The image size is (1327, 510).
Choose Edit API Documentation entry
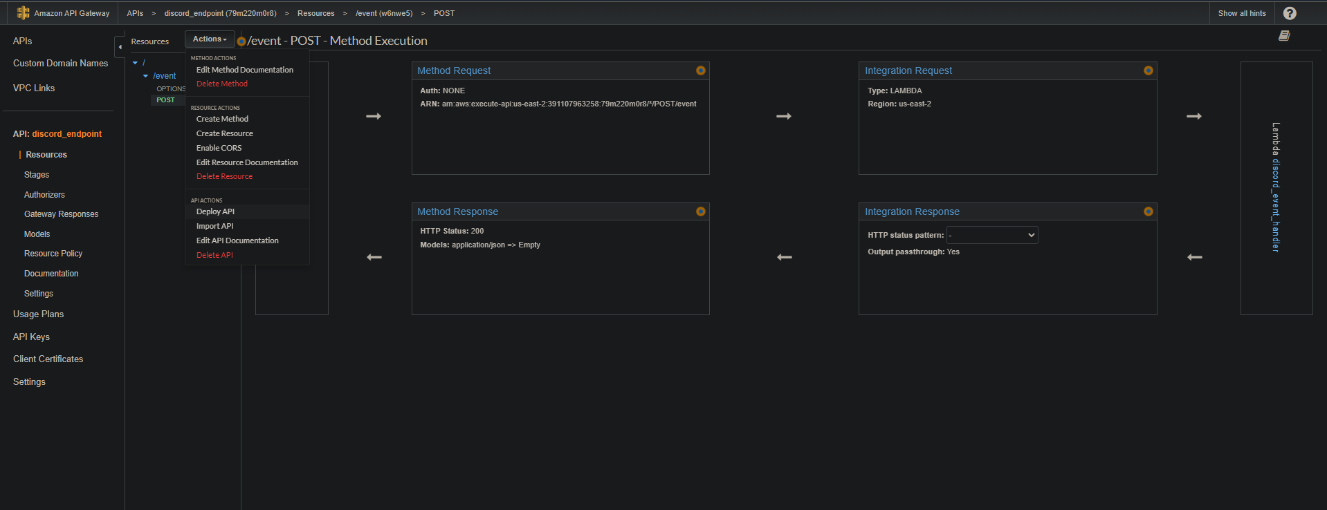point(237,240)
